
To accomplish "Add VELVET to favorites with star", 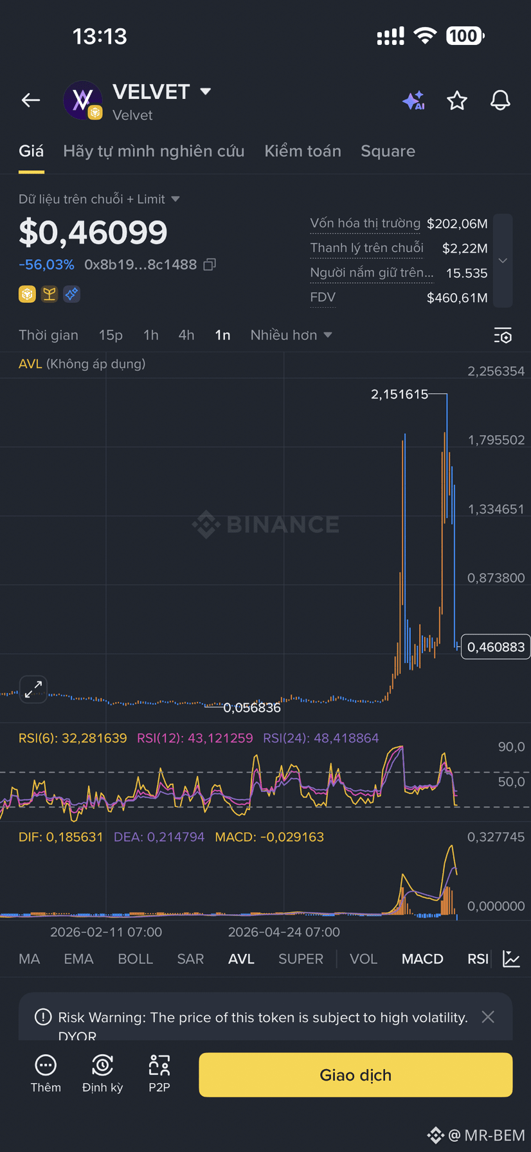I will (x=457, y=100).
